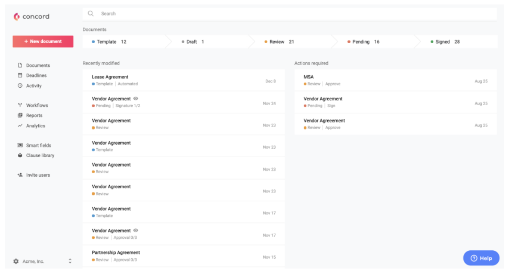Click into the Search field

(x=290, y=14)
